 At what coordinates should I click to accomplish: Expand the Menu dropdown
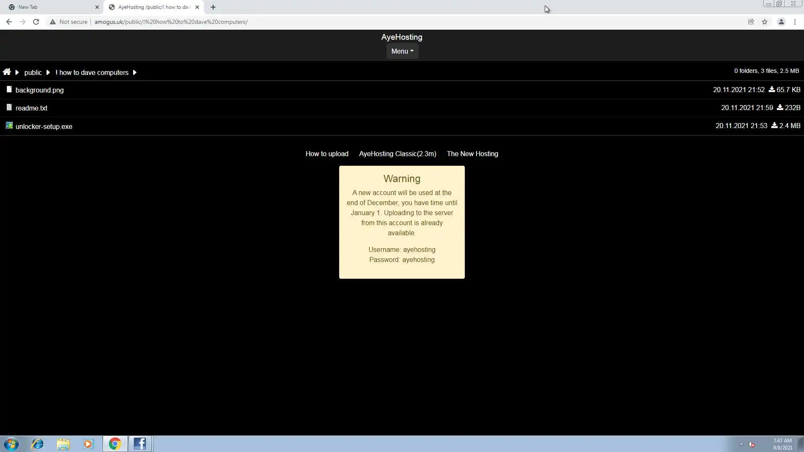pos(402,51)
